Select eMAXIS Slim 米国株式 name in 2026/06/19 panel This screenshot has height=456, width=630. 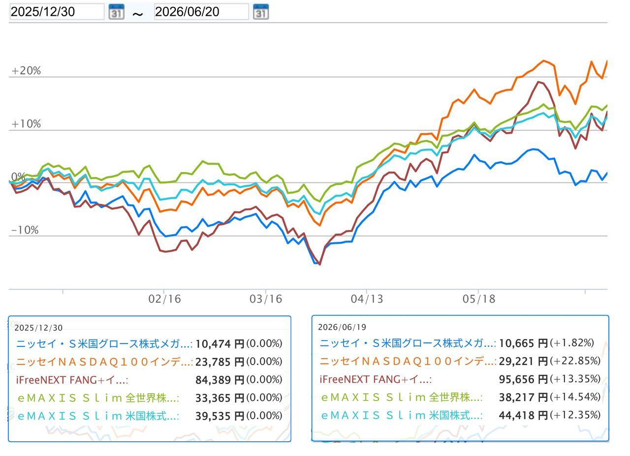pos(402,415)
